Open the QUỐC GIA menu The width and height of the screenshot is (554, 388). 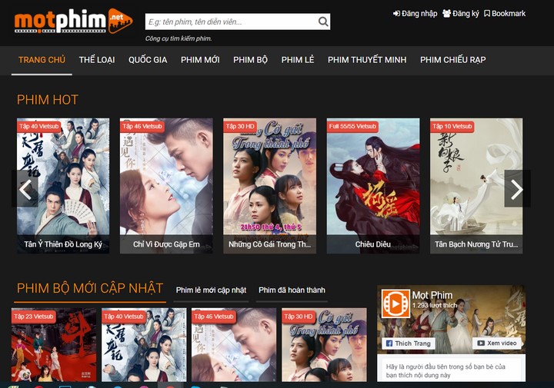[x=148, y=60]
